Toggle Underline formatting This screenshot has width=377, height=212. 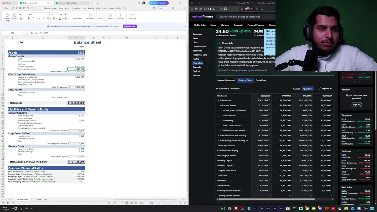click(x=37, y=19)
